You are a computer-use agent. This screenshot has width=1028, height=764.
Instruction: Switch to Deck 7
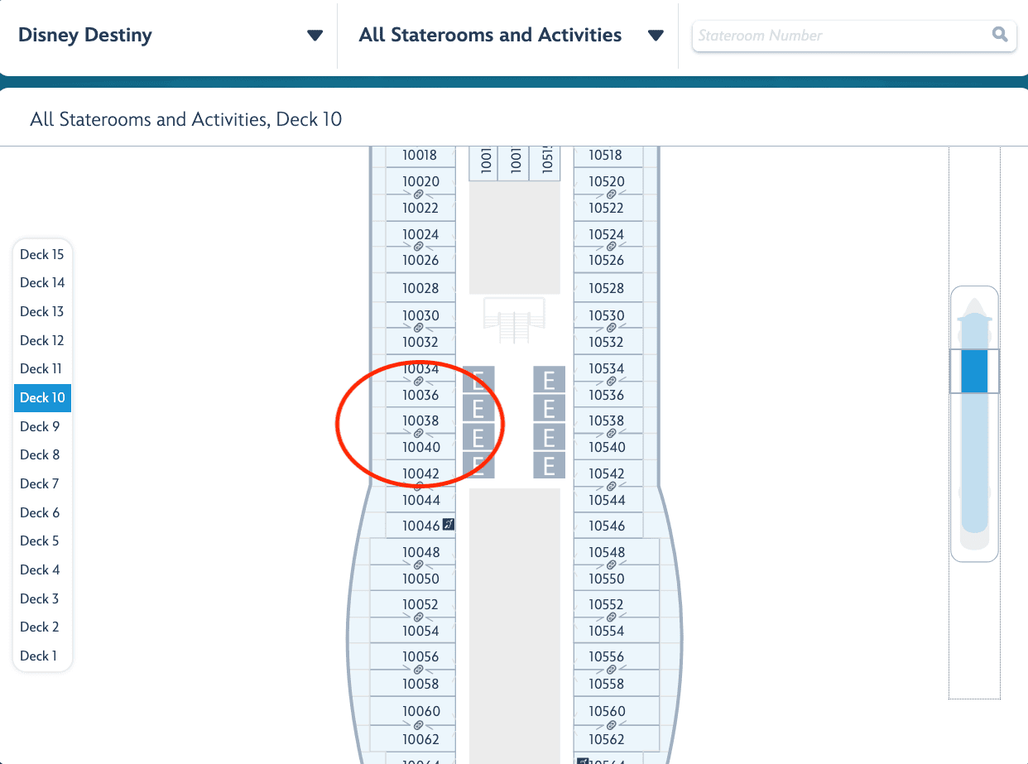coord(40,483)
